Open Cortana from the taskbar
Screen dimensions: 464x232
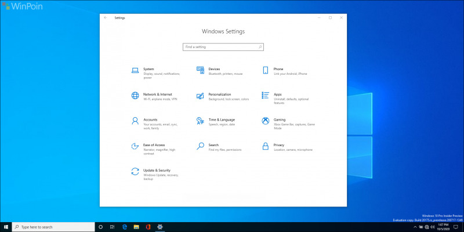click(100, 227)
